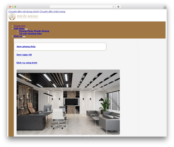The height and width of the screenshot is (147, 174).
Task: Open a new tab with the plus button
Action: 165,8
